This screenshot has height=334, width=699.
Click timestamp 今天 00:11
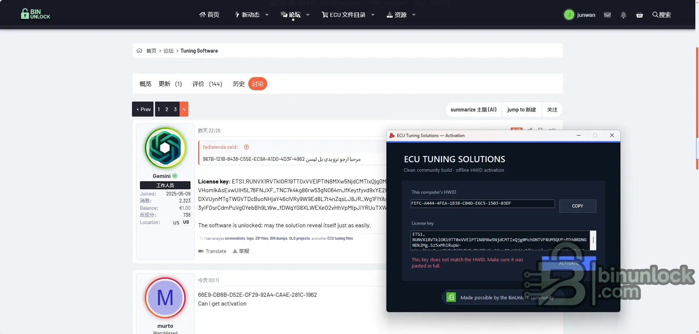click(208, 280)
